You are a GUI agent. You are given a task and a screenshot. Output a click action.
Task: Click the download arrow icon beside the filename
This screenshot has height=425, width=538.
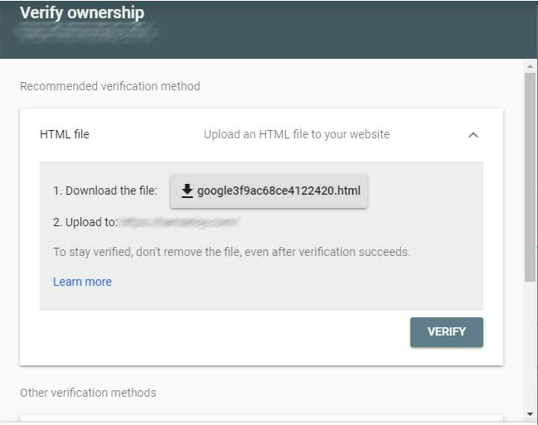187,191
